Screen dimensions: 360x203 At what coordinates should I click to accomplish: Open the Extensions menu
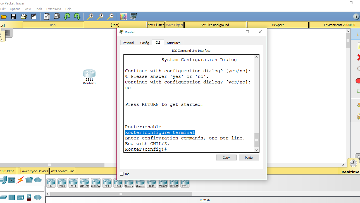tap(53, 9)
